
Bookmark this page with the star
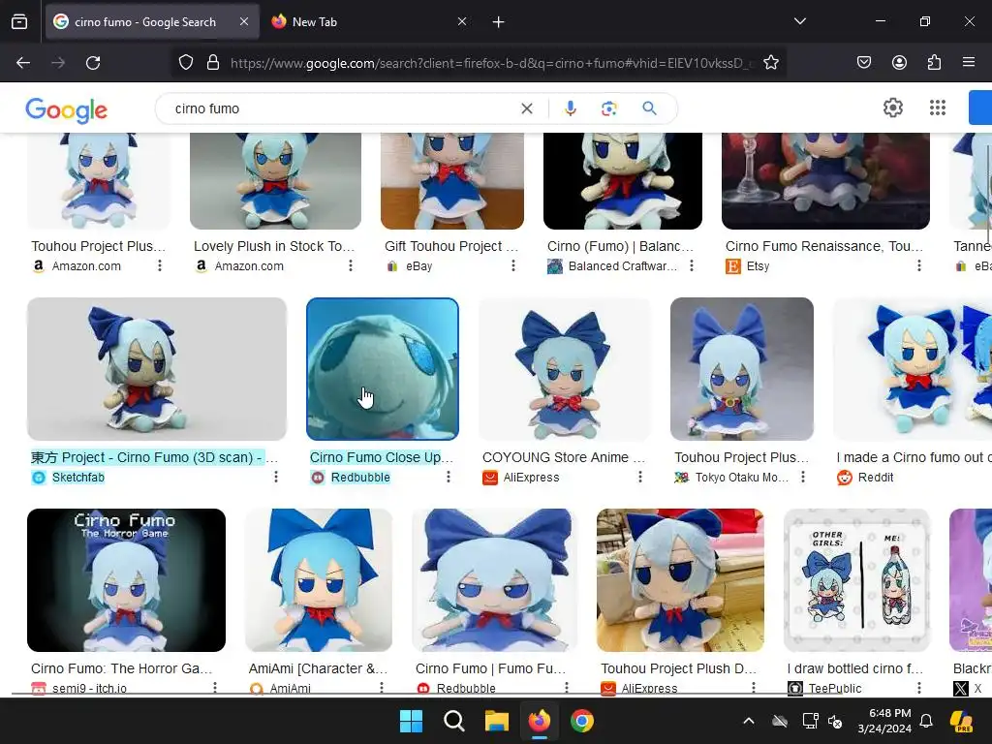770,63
